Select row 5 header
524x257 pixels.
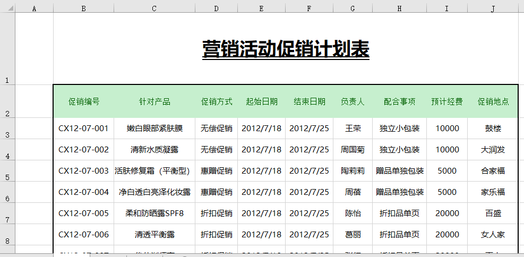pos(7,171)
